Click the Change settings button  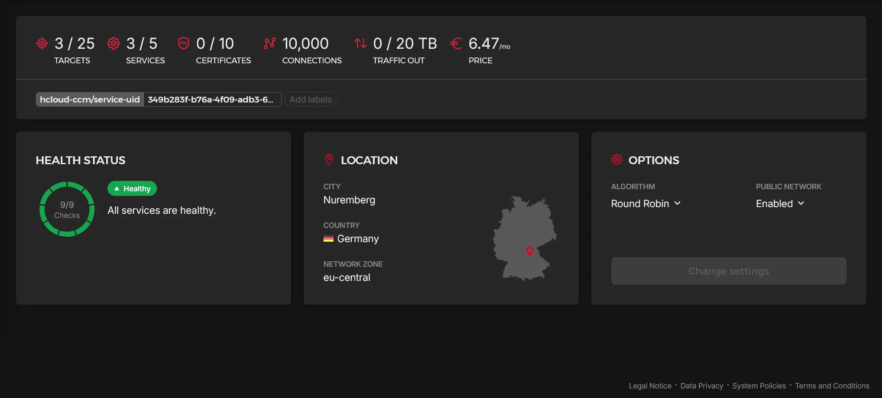coord(728,271)
